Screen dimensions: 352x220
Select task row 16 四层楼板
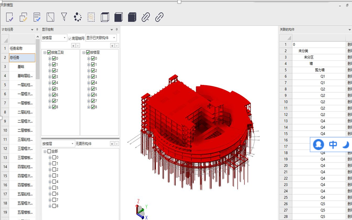tap(22, 185)
